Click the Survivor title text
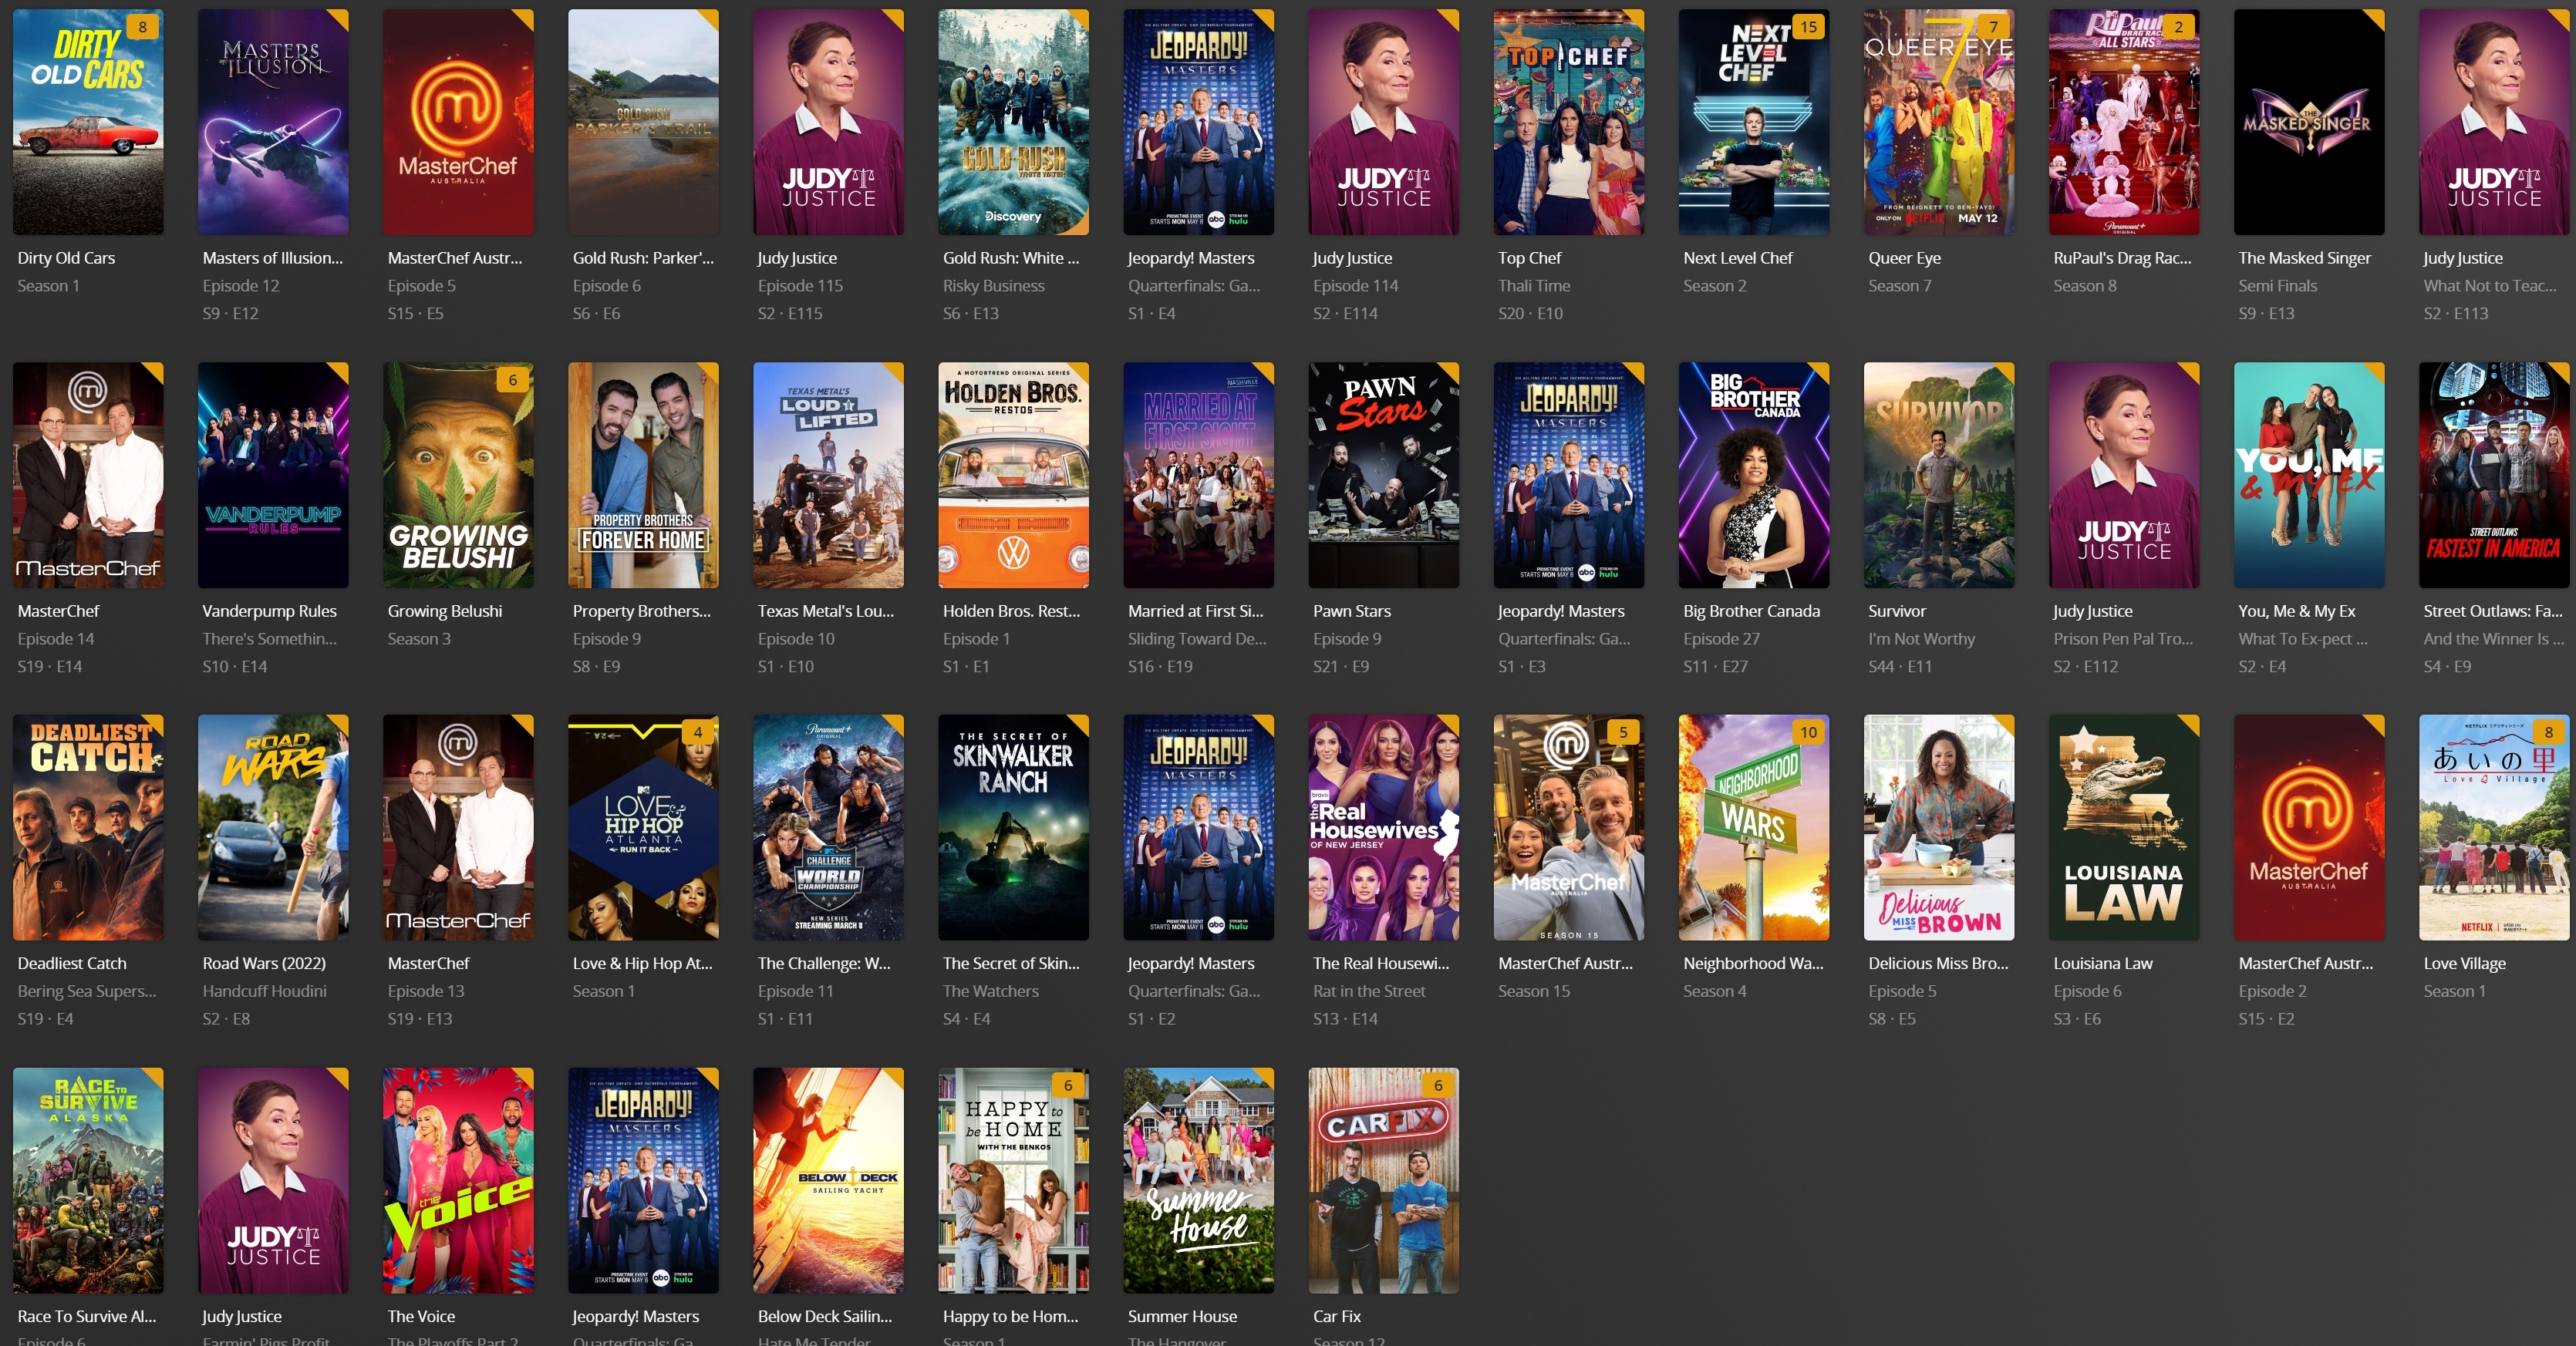This screenshot has height=1346, width=2576. click(x=1896, y=611)
